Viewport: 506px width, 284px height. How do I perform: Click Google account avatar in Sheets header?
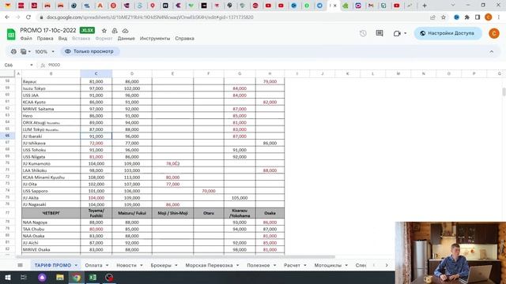pyautogui.click(x=493, y=33)
